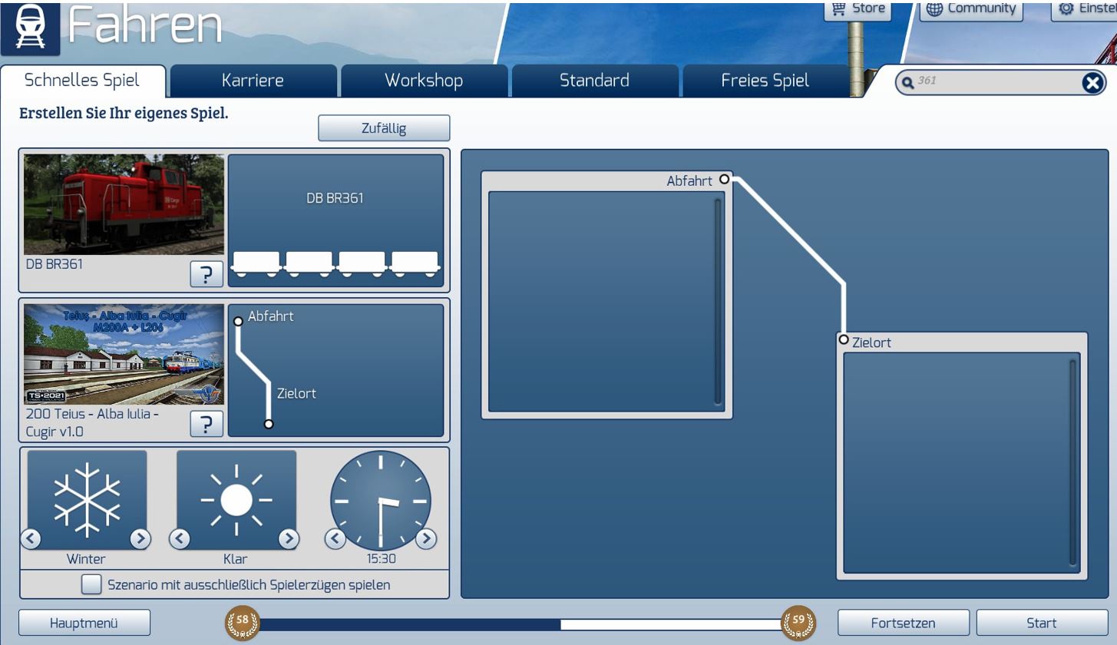
Task: Click the Zielort list scrollbar
Action: click(1073, 463)
